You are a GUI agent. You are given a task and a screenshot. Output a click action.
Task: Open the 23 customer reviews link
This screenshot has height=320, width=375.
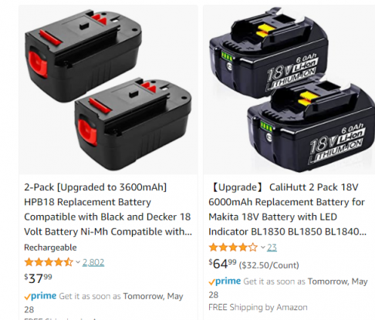coord(272,248)
